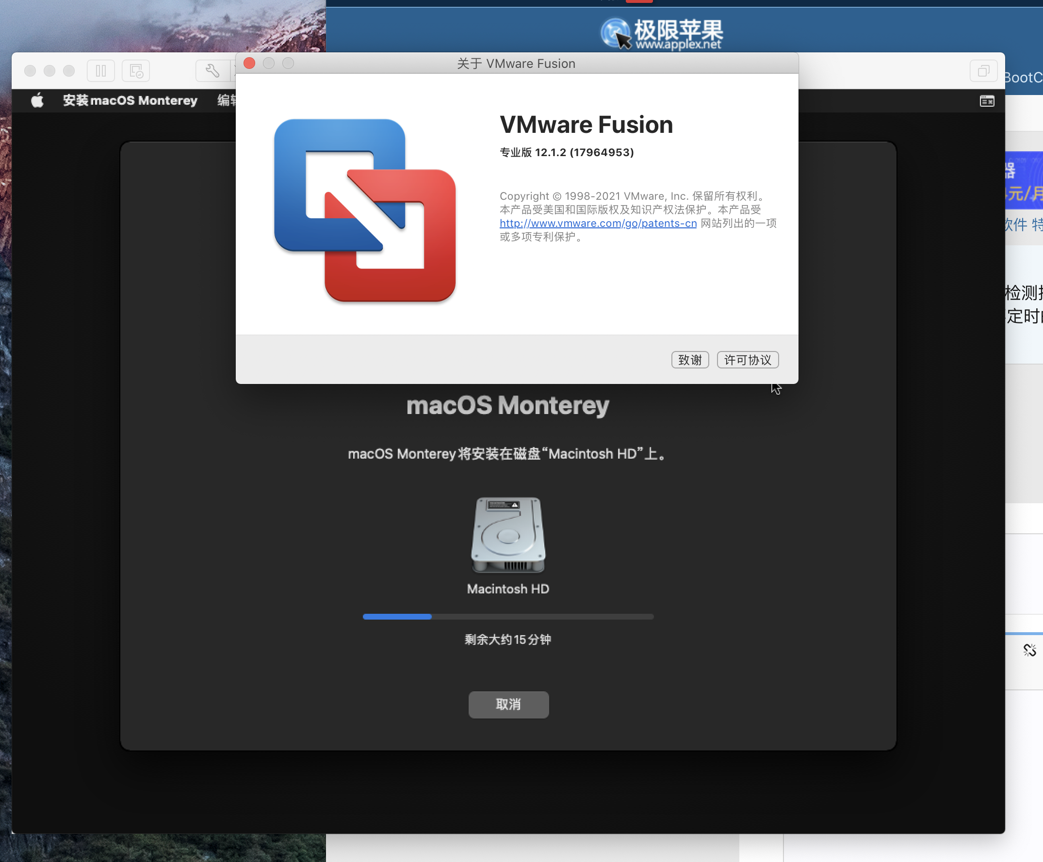Close the VM window with its leftmost window control
This screenshot has width=1043, height=862.
tap(30, 71)
